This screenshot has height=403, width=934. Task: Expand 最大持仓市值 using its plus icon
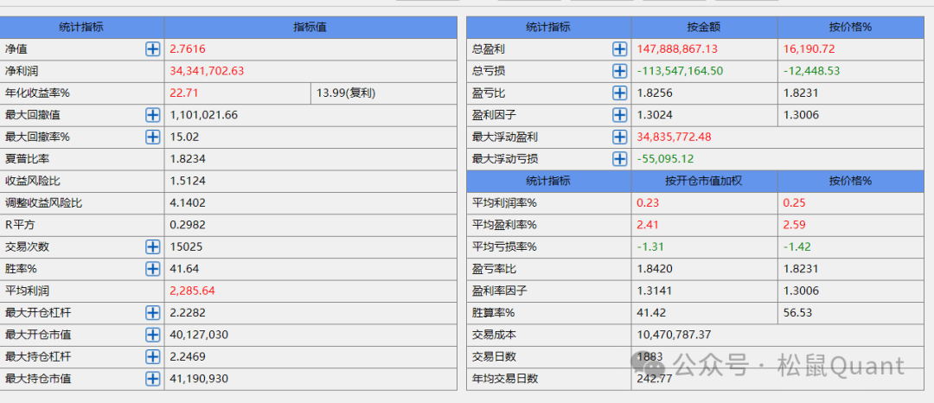153,379
